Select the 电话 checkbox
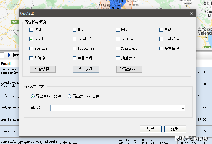This screenshot has height=144, width=212. tap(161, 30)
